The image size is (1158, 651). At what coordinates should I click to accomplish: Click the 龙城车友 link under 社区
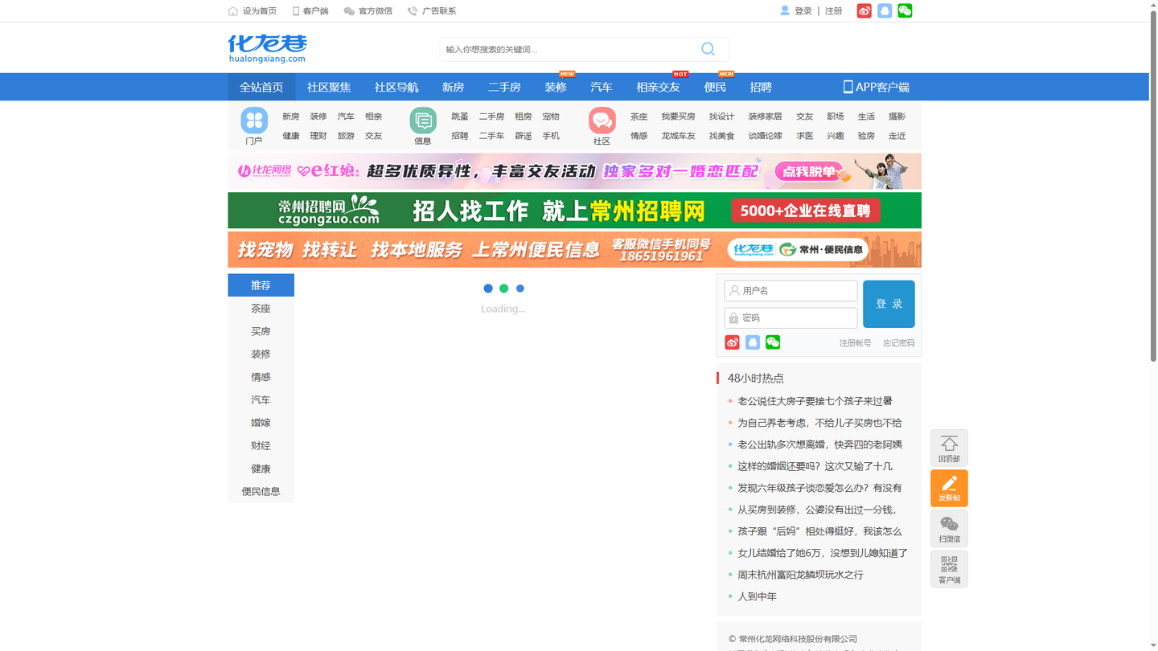coord(678,136)
